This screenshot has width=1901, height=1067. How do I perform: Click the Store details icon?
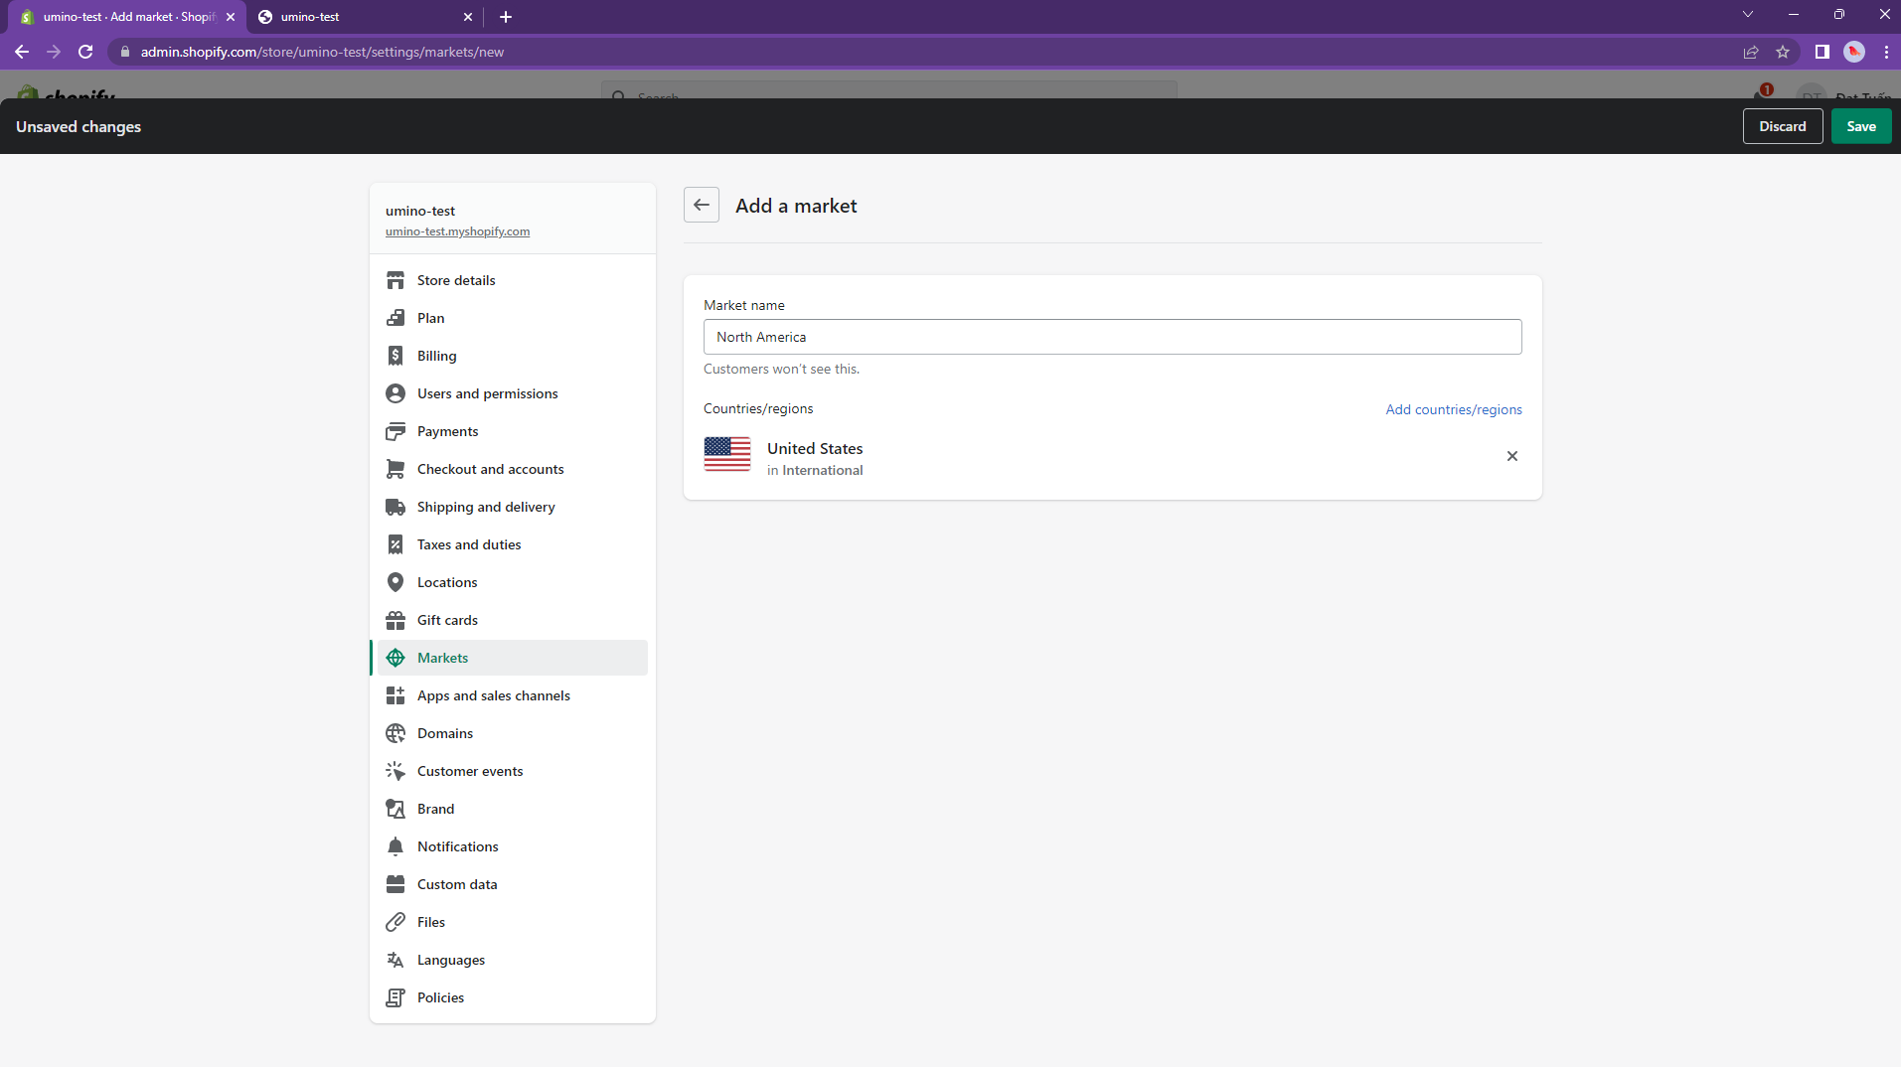tap(396, 280)
